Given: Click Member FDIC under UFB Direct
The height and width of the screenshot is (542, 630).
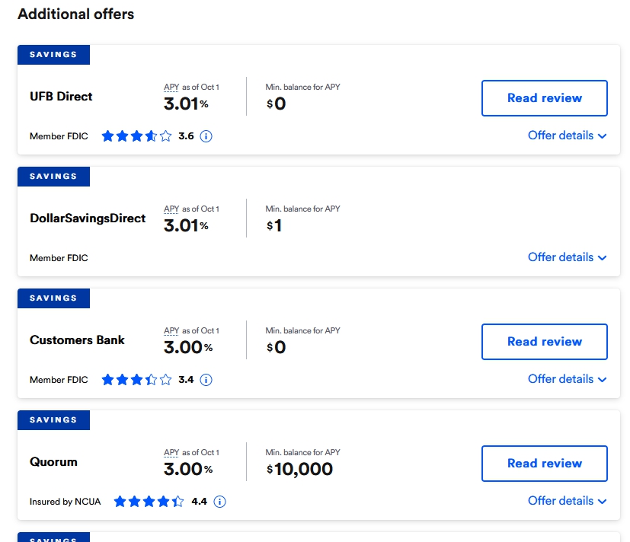Looking at the screenshot, I should coord(59,136).
